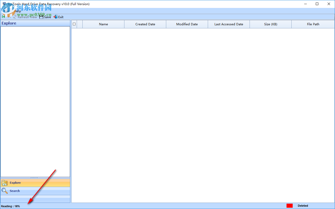Image resolution: width=335 pixels, height=209 pixels.
Task: Open the File menu
Action: (x=6, y=11)
